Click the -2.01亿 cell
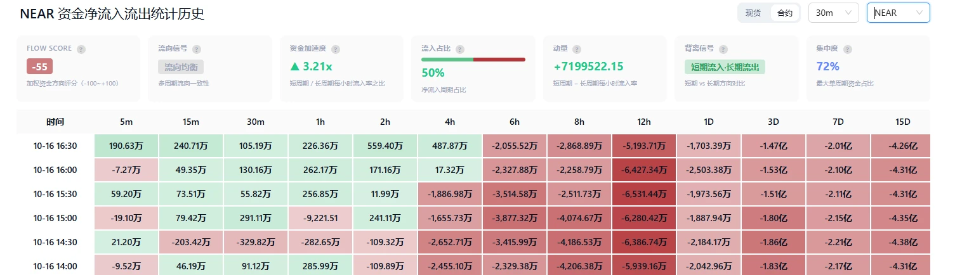This screenshot has width=955, height=275. pos(838,146)
